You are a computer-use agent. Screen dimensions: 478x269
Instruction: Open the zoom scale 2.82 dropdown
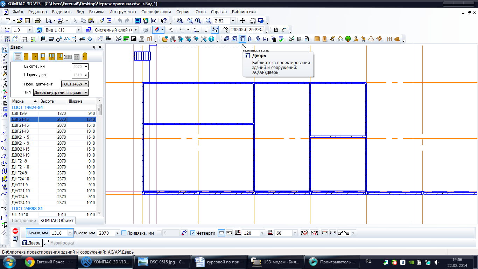tap(233, 21)
